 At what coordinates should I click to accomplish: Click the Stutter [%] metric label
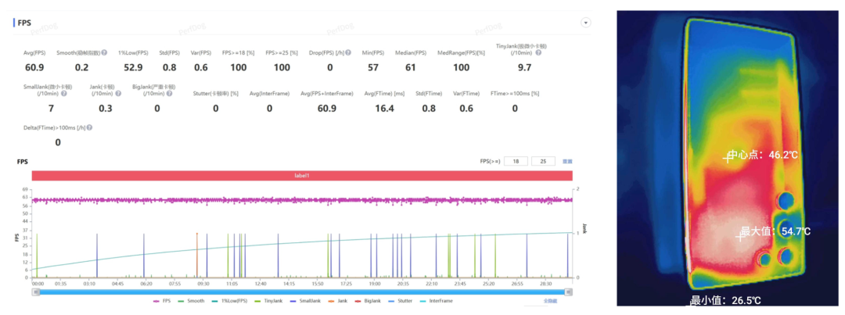coord(216,94)
